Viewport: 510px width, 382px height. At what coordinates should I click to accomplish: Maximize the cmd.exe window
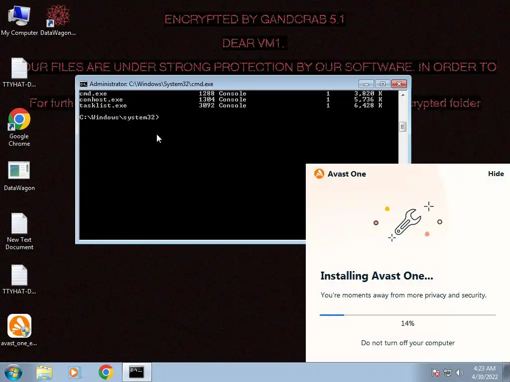click(382, 84)
